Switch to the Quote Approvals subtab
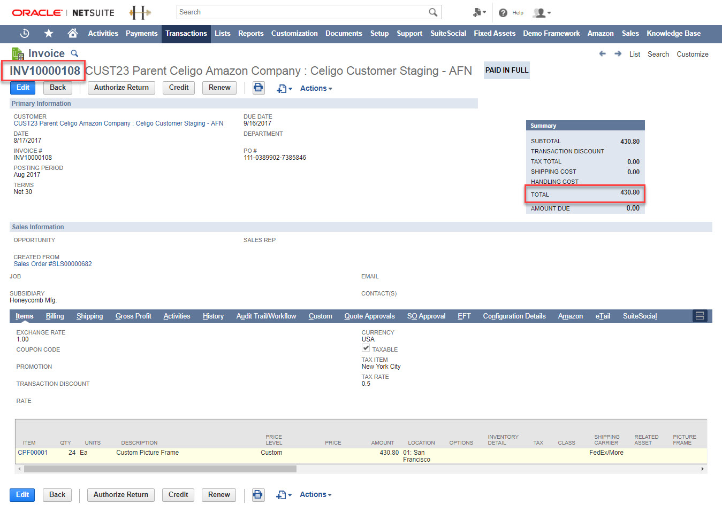The height and width of the screenshot is (513, 722). tap(369, 316)
